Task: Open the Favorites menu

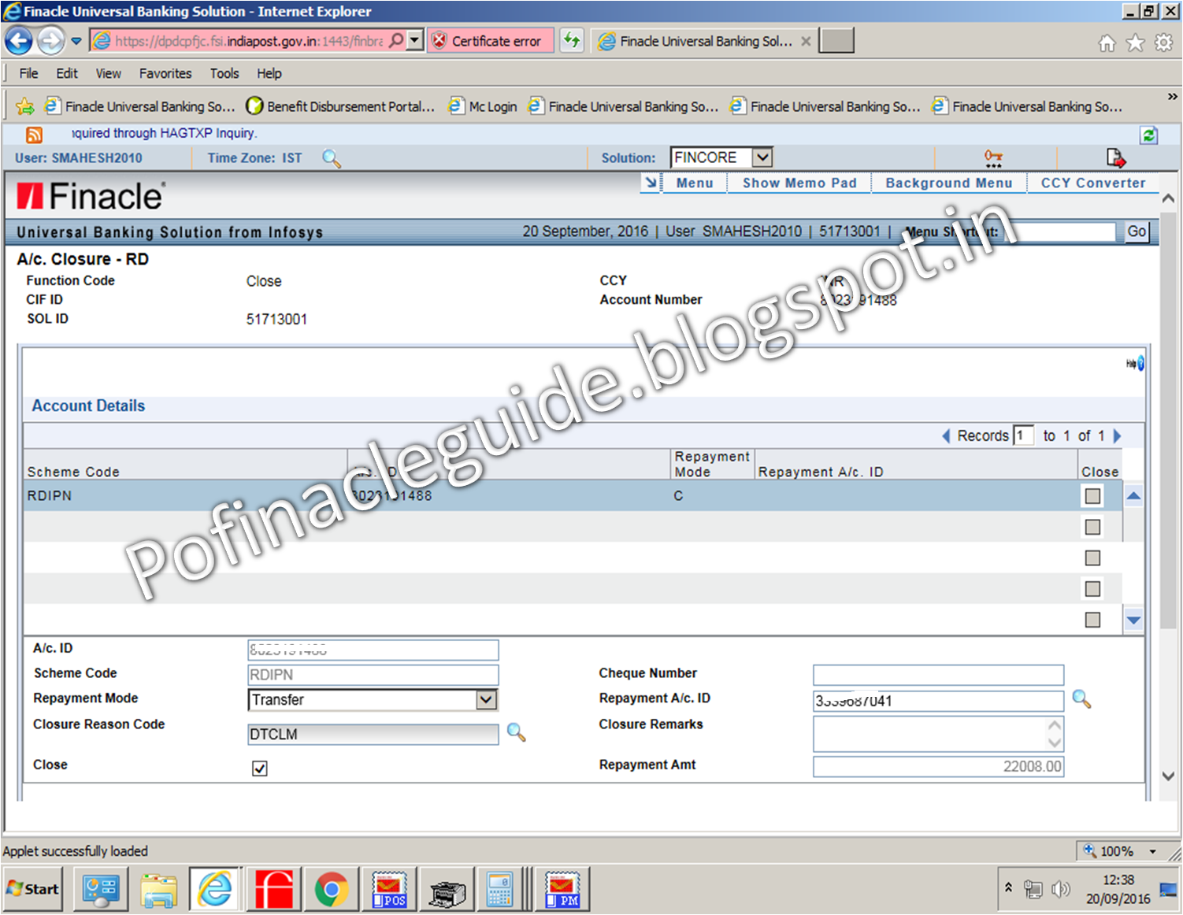Action: tap(165, 72)
